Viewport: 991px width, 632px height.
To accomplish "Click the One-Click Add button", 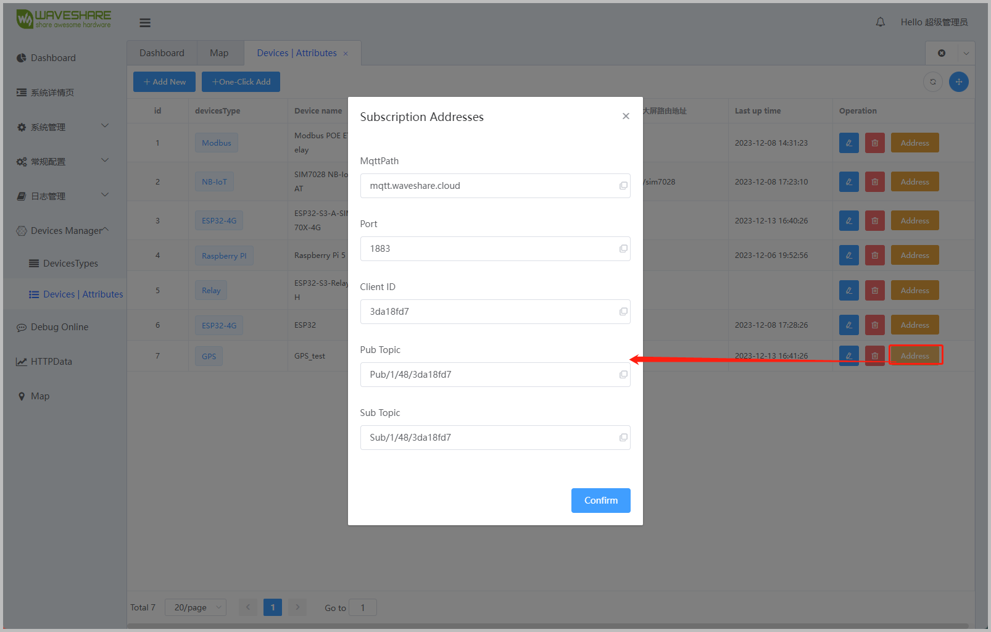I will click(241, 81).
